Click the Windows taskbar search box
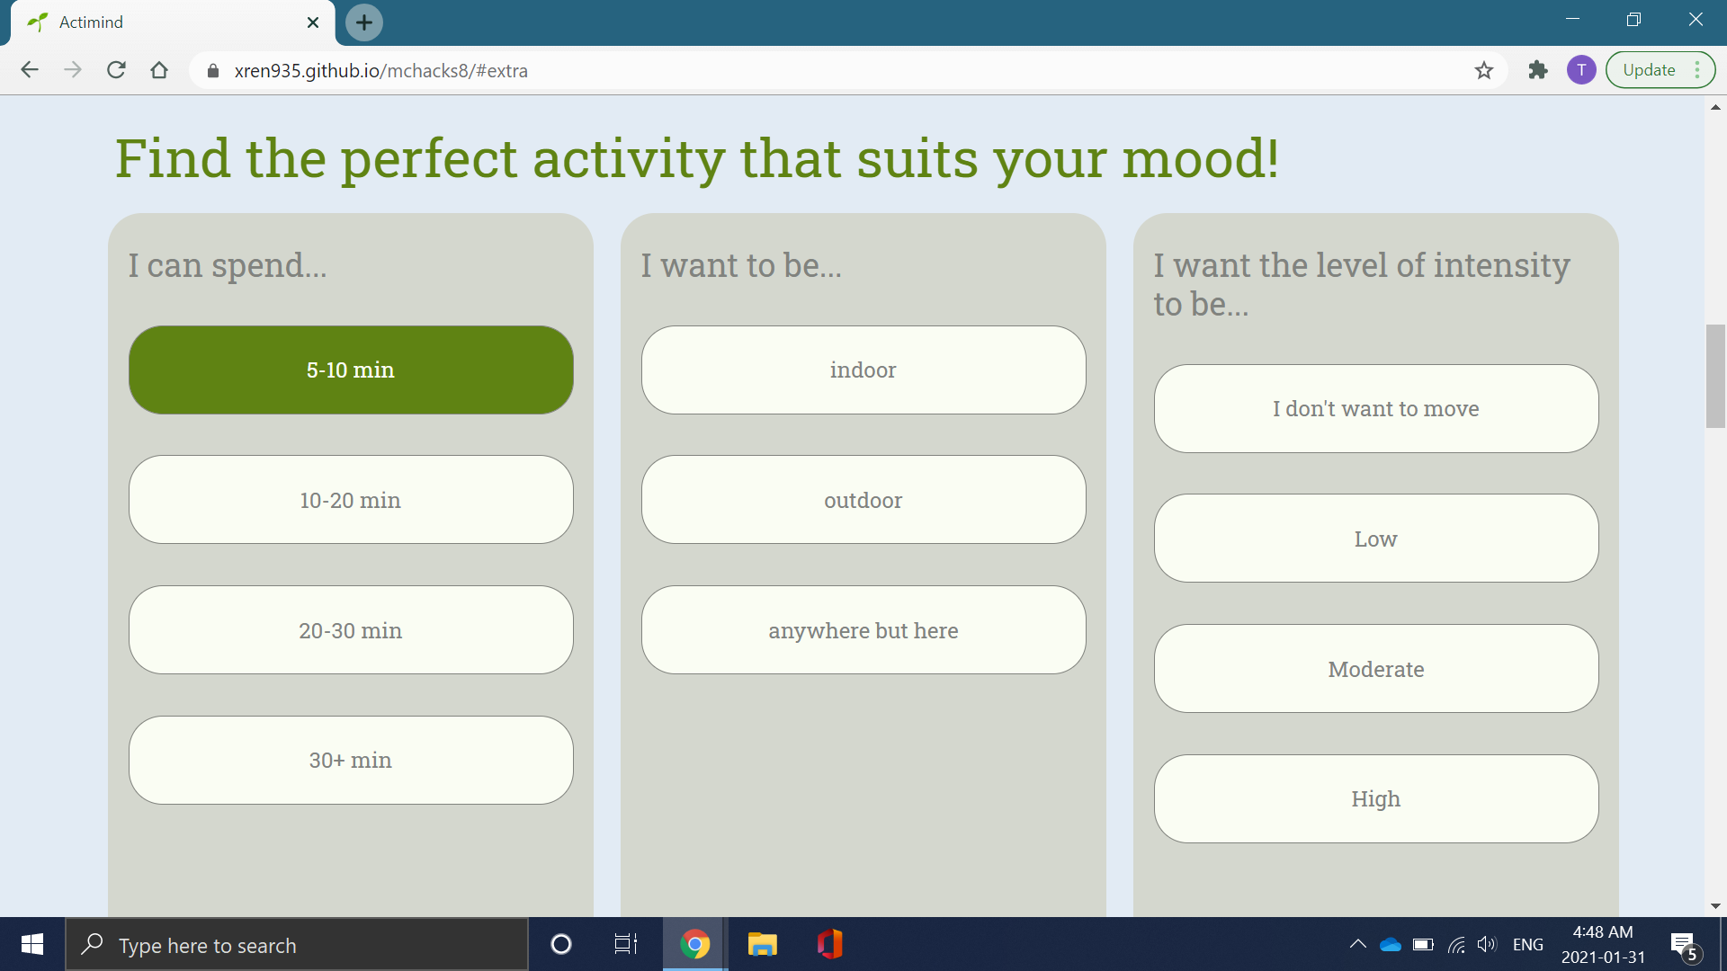This screenshot has height=971, width=1727. 297,945
